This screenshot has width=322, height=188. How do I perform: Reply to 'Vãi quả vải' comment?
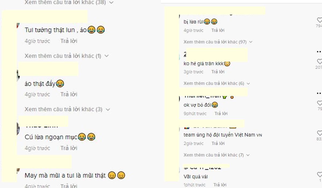coord(220,185)
